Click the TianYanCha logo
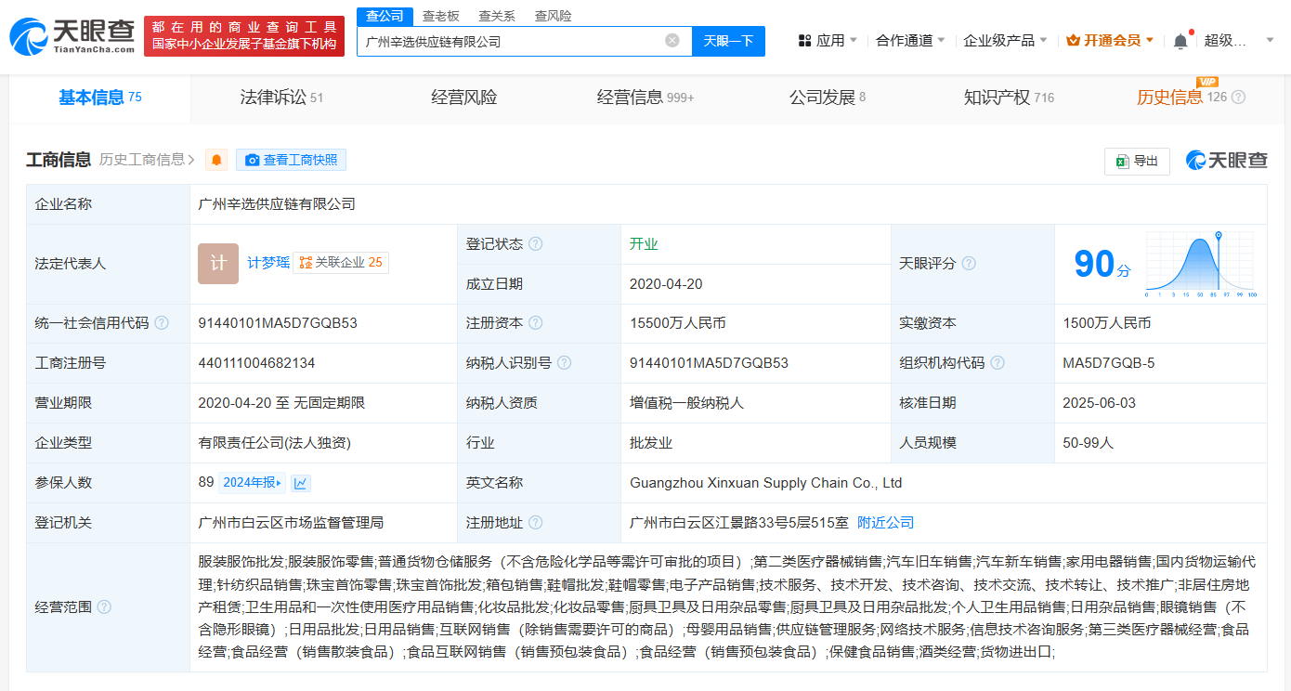The width and height of the screenshot is (1291, 691). 72,35
